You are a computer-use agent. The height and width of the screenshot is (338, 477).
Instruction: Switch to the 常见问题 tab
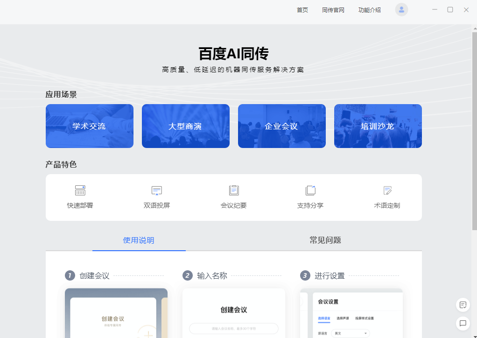pos(325,240)
